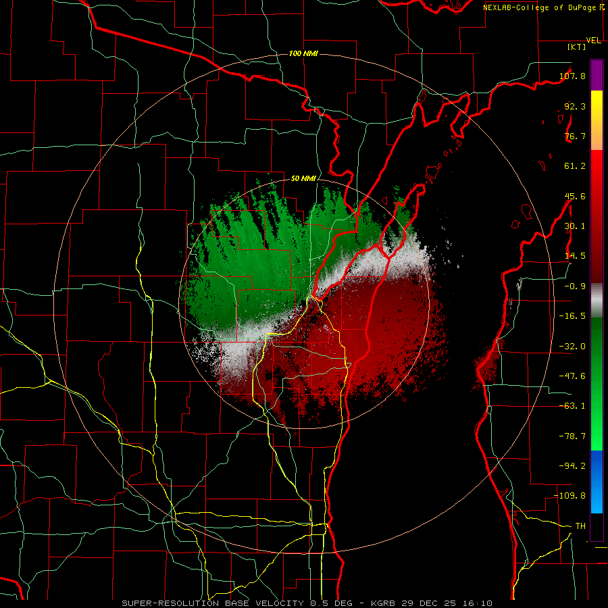608x608 pixels.
Task: Click the 30.1 legend value
Action: click(x=575, y=226)
